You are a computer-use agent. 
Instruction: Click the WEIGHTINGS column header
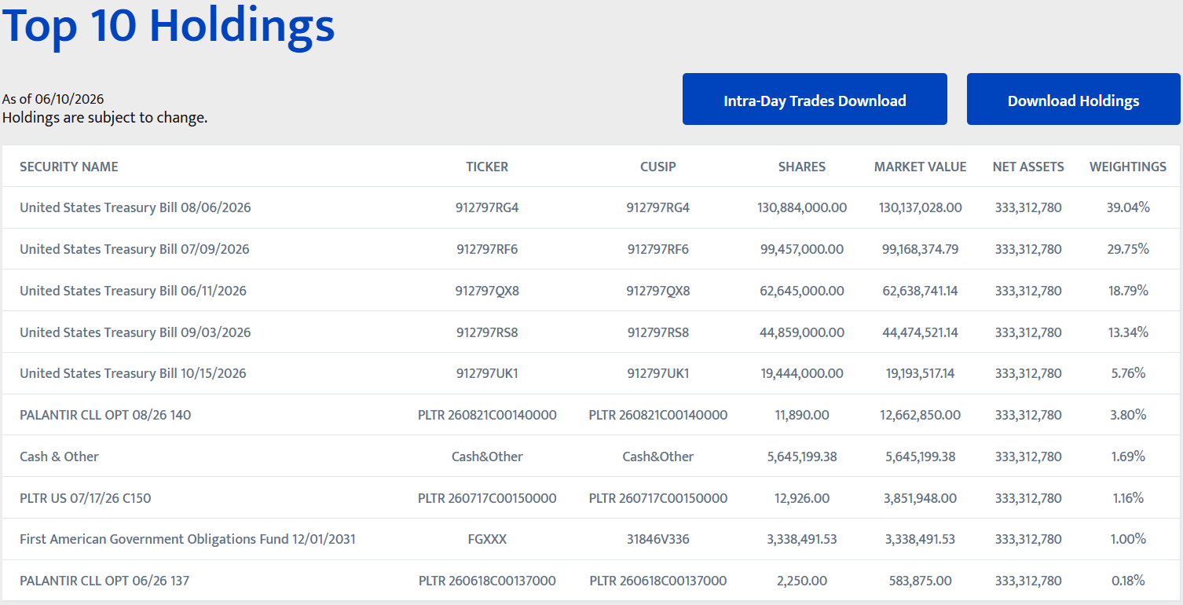tap(1128, 167)
